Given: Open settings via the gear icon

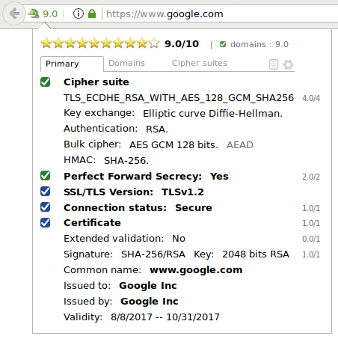Looking at the screenshot, I should pyautogui.click(x=288, y=64).
